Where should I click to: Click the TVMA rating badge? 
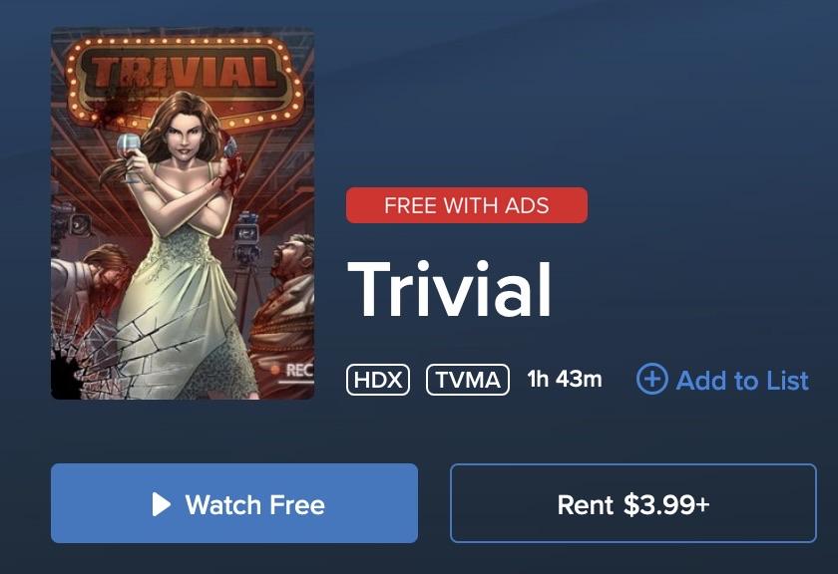pos(468,380)
